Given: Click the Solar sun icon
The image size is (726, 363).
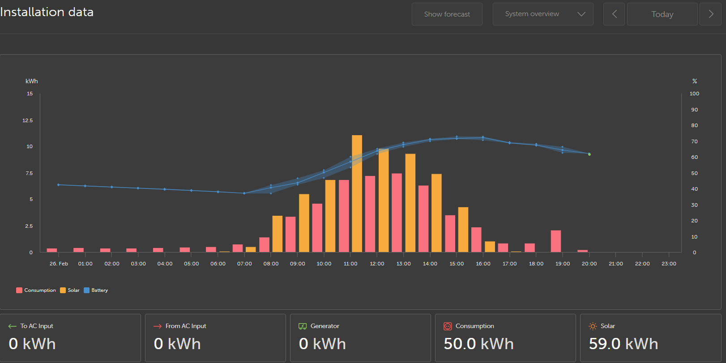Looking at the screenshot, I should pyautogui.click(x=593, y=326).
